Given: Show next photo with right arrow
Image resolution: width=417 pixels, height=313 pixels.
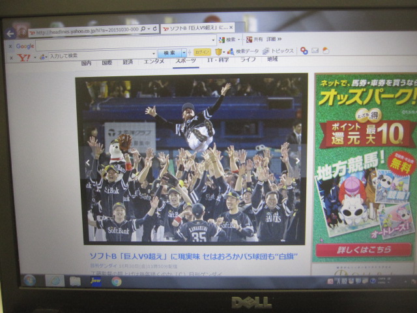Looking at the screenshot, I should click(x=297, y=160).
